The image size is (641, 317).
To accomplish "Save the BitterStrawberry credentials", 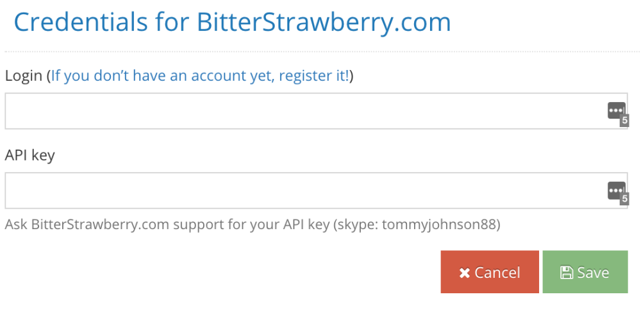I will pos(585,272).
